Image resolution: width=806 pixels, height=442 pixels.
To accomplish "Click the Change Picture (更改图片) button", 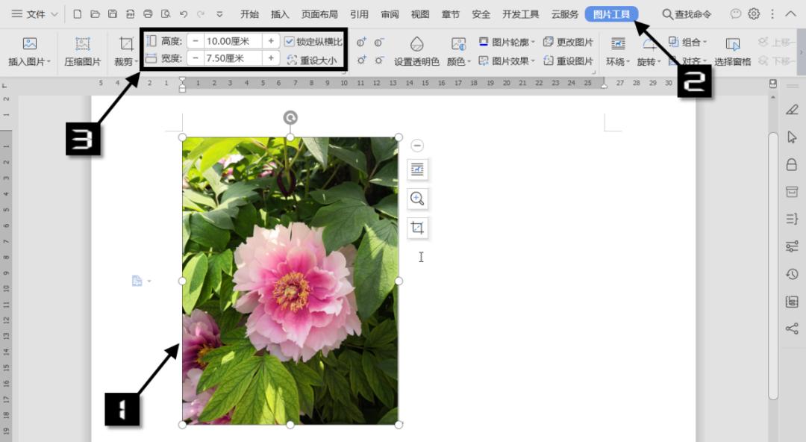I will [568, 42].
